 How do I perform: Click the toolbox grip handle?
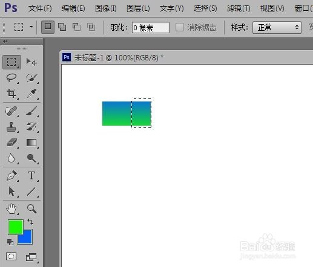[x=22, y=48]
